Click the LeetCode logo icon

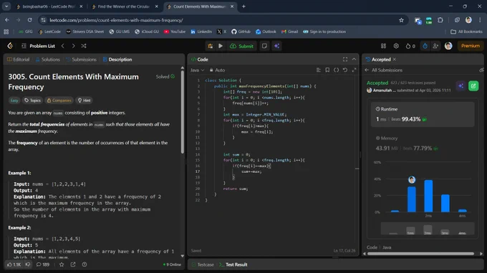point(10,46)
